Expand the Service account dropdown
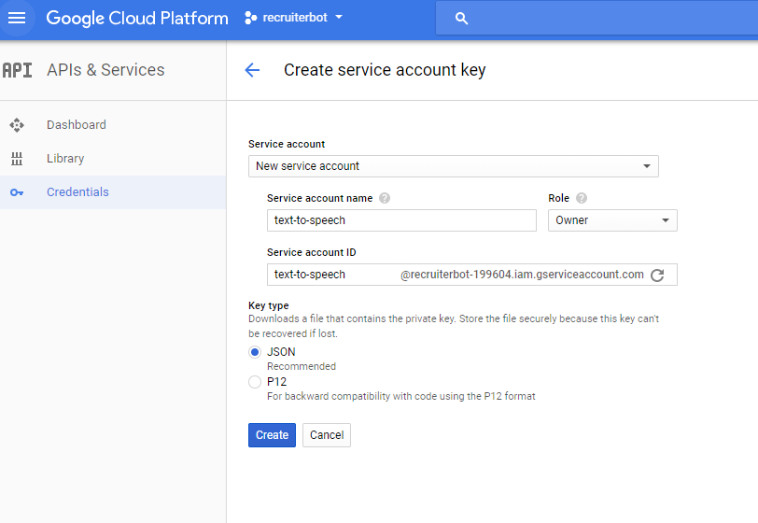The width and height of the screenshot is (758, 523). (x=453, y=166)
